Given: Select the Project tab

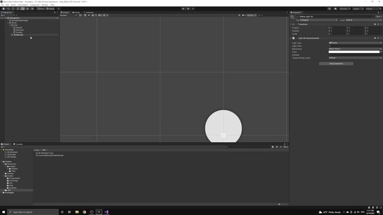Looking at the screenshot, I should (5, 145).
